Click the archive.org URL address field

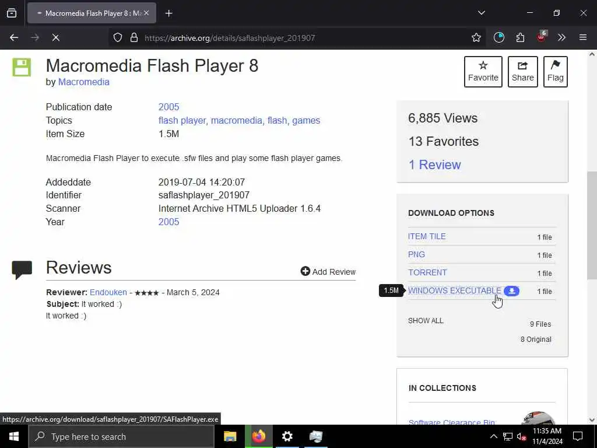[x=230, y=38]
